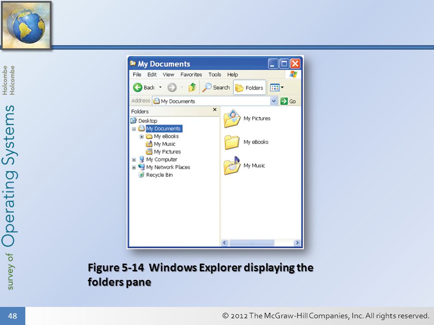Screen dimensions: 434x325
Task: Click My eBooks label in file pane
Action: [256, 142]
